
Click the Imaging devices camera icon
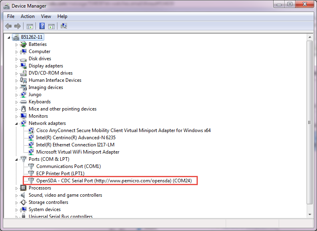tap(24, 87)
